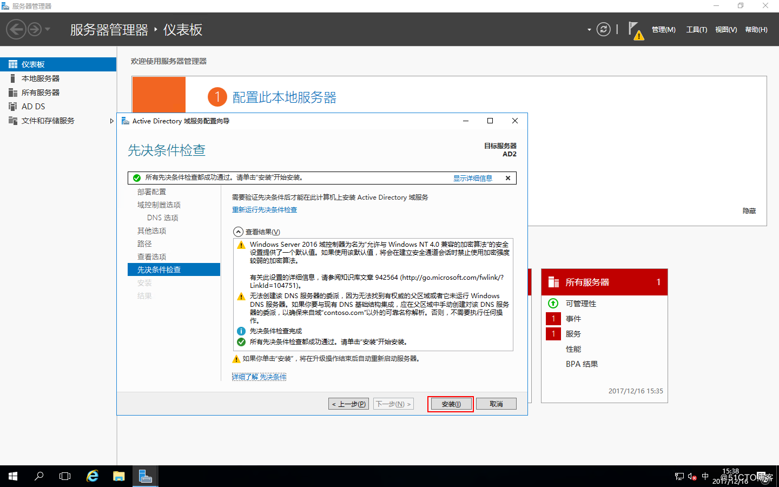Open the 工具(T) menu
Image resolution: width=779 pixels, height=487 pixels.
pyautogui.click(x=697, y=30)
